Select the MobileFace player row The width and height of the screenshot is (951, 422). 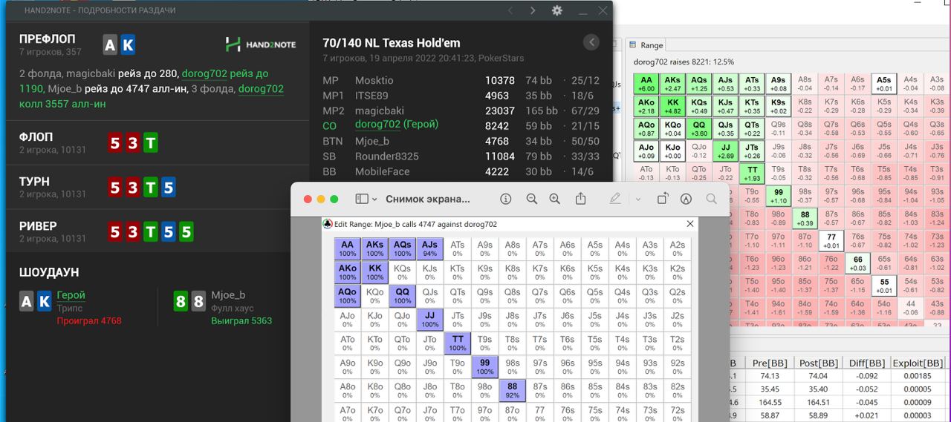point(461,171)
